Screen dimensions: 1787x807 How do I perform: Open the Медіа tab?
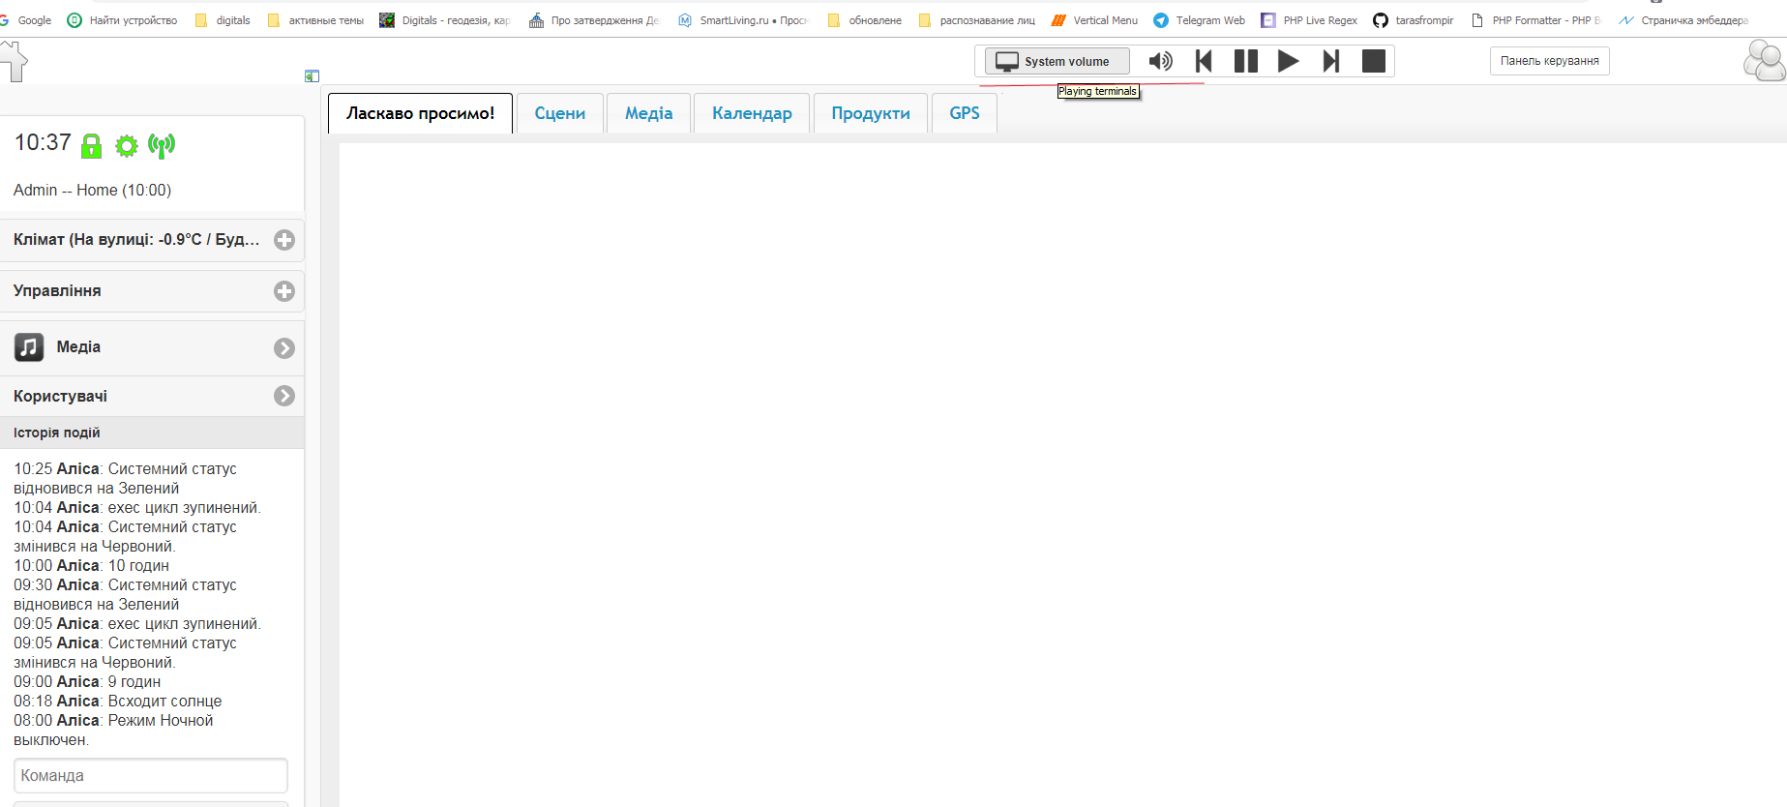[x=648, y=113]
